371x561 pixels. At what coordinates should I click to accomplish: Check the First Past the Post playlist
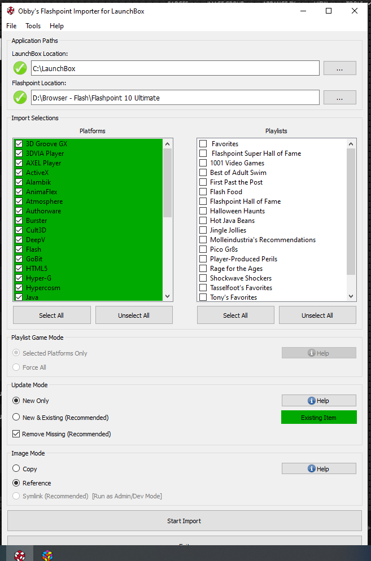pyautogui.click(x=203, y=182)
